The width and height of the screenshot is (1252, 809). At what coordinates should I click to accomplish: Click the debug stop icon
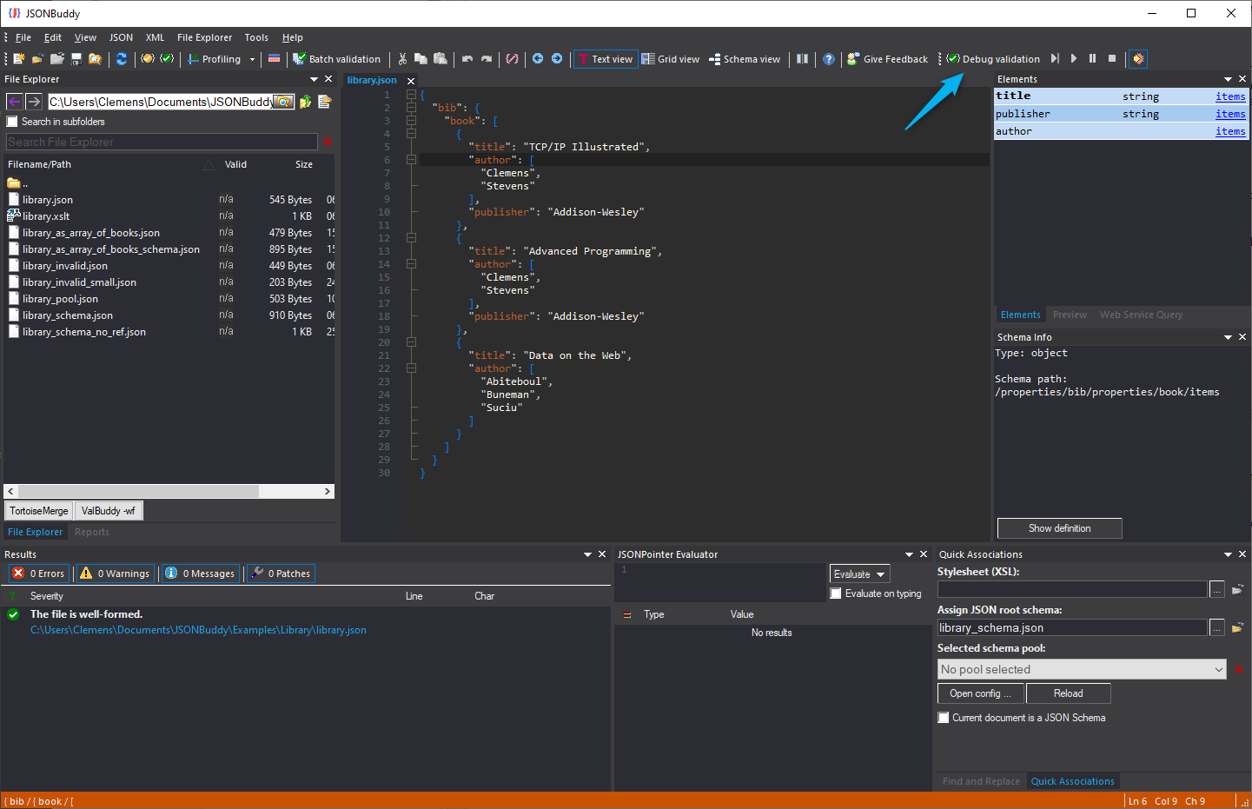click(1111, 58)
